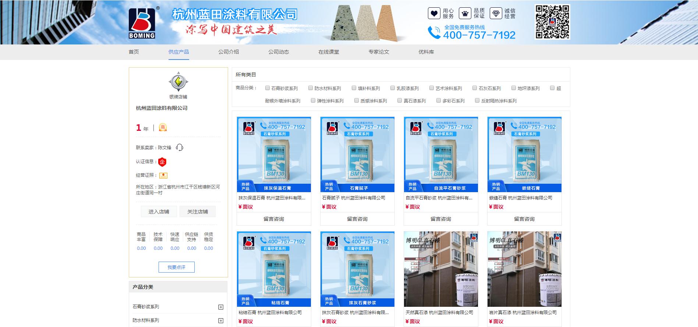The width and height of the screenshot is (698, 327).
Task: Check the 真石漆系列 checkbox
Action: pos(400,100)
